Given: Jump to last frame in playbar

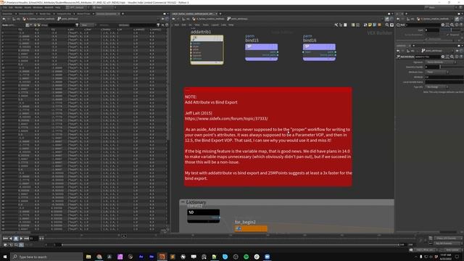Looking at the screenshot, I should click(x=26, y=239).
